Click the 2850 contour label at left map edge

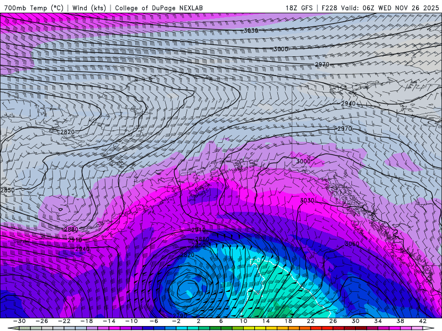(7, 190)
